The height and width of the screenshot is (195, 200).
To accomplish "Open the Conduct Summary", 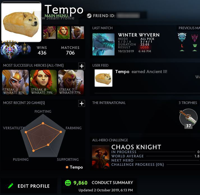I will (x=112, y=183).
